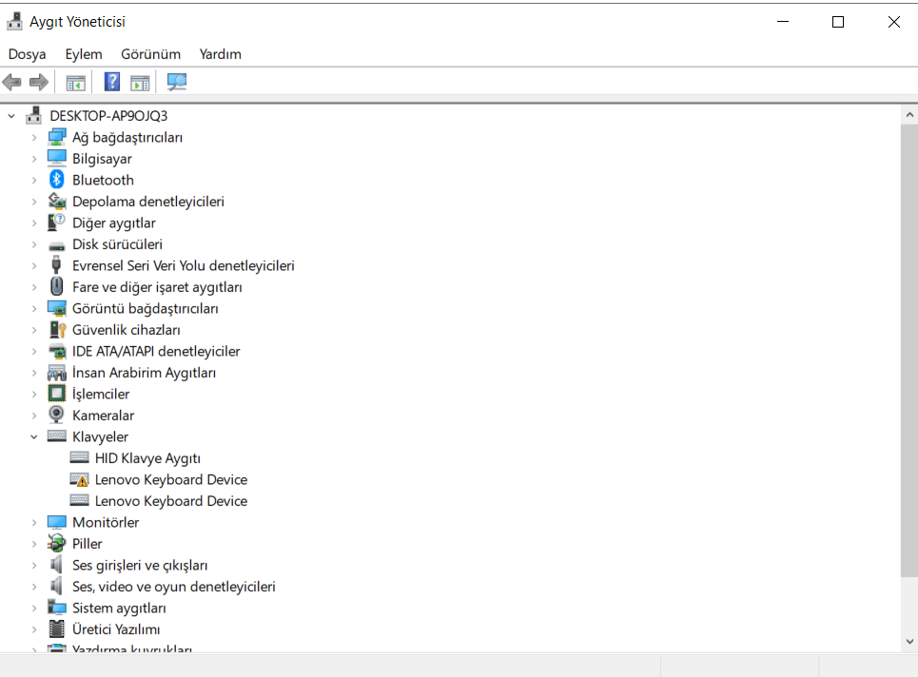Minimize the Aygıt Yöneticisi window
The width and height of the screenshot is (918, 677).
(783, 22)
